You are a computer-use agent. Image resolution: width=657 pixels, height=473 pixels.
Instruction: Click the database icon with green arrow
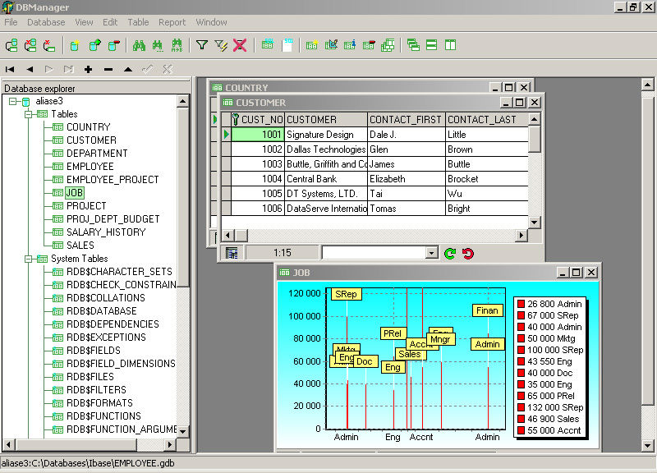tap(95, 45)
